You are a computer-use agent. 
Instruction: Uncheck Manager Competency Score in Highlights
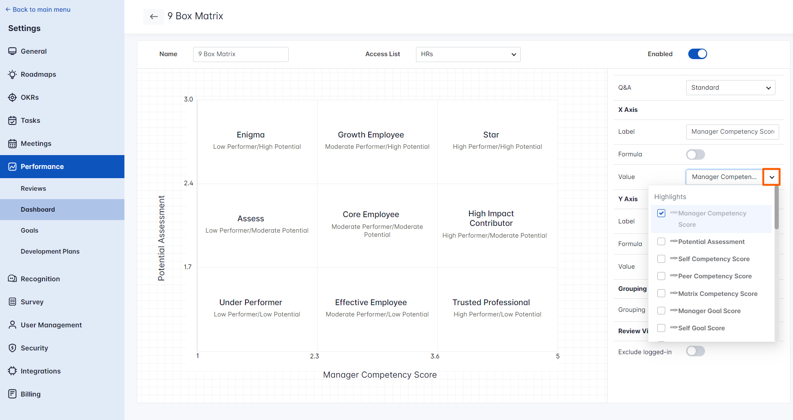[x=661, y=213]
